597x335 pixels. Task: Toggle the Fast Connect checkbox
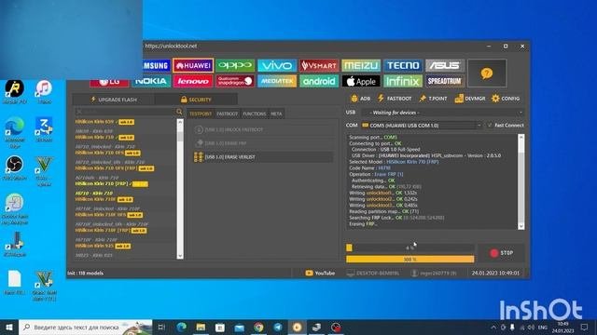[490, 125]
